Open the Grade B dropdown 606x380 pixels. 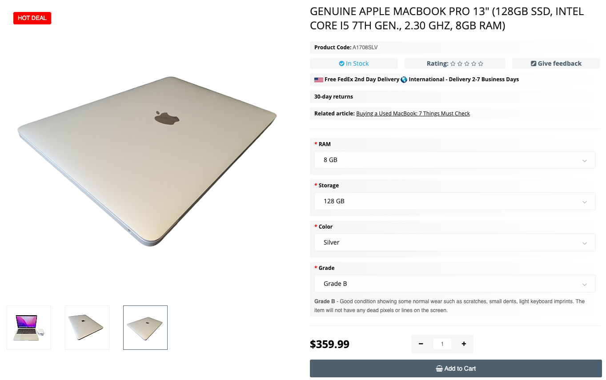[454, 284]
